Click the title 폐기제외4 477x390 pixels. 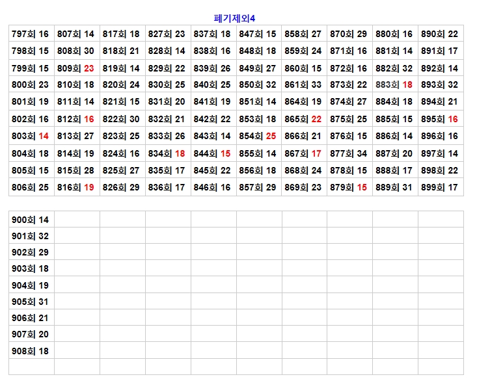coord(239,18)
